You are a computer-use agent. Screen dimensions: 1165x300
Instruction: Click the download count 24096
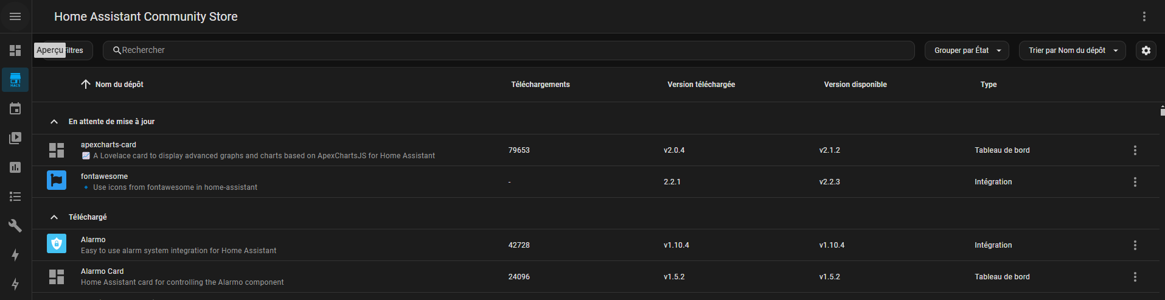click(x=519, y=277)
